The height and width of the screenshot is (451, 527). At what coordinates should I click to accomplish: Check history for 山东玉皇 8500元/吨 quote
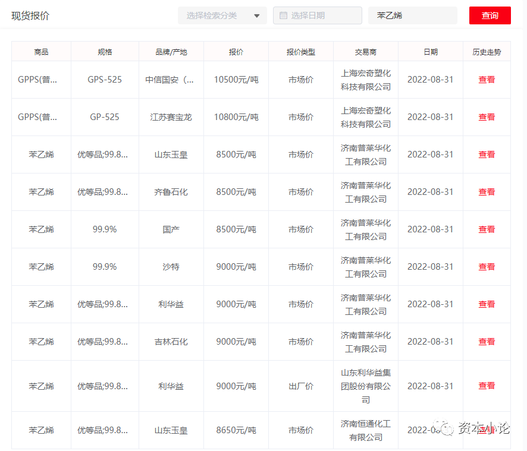point(487,154)
